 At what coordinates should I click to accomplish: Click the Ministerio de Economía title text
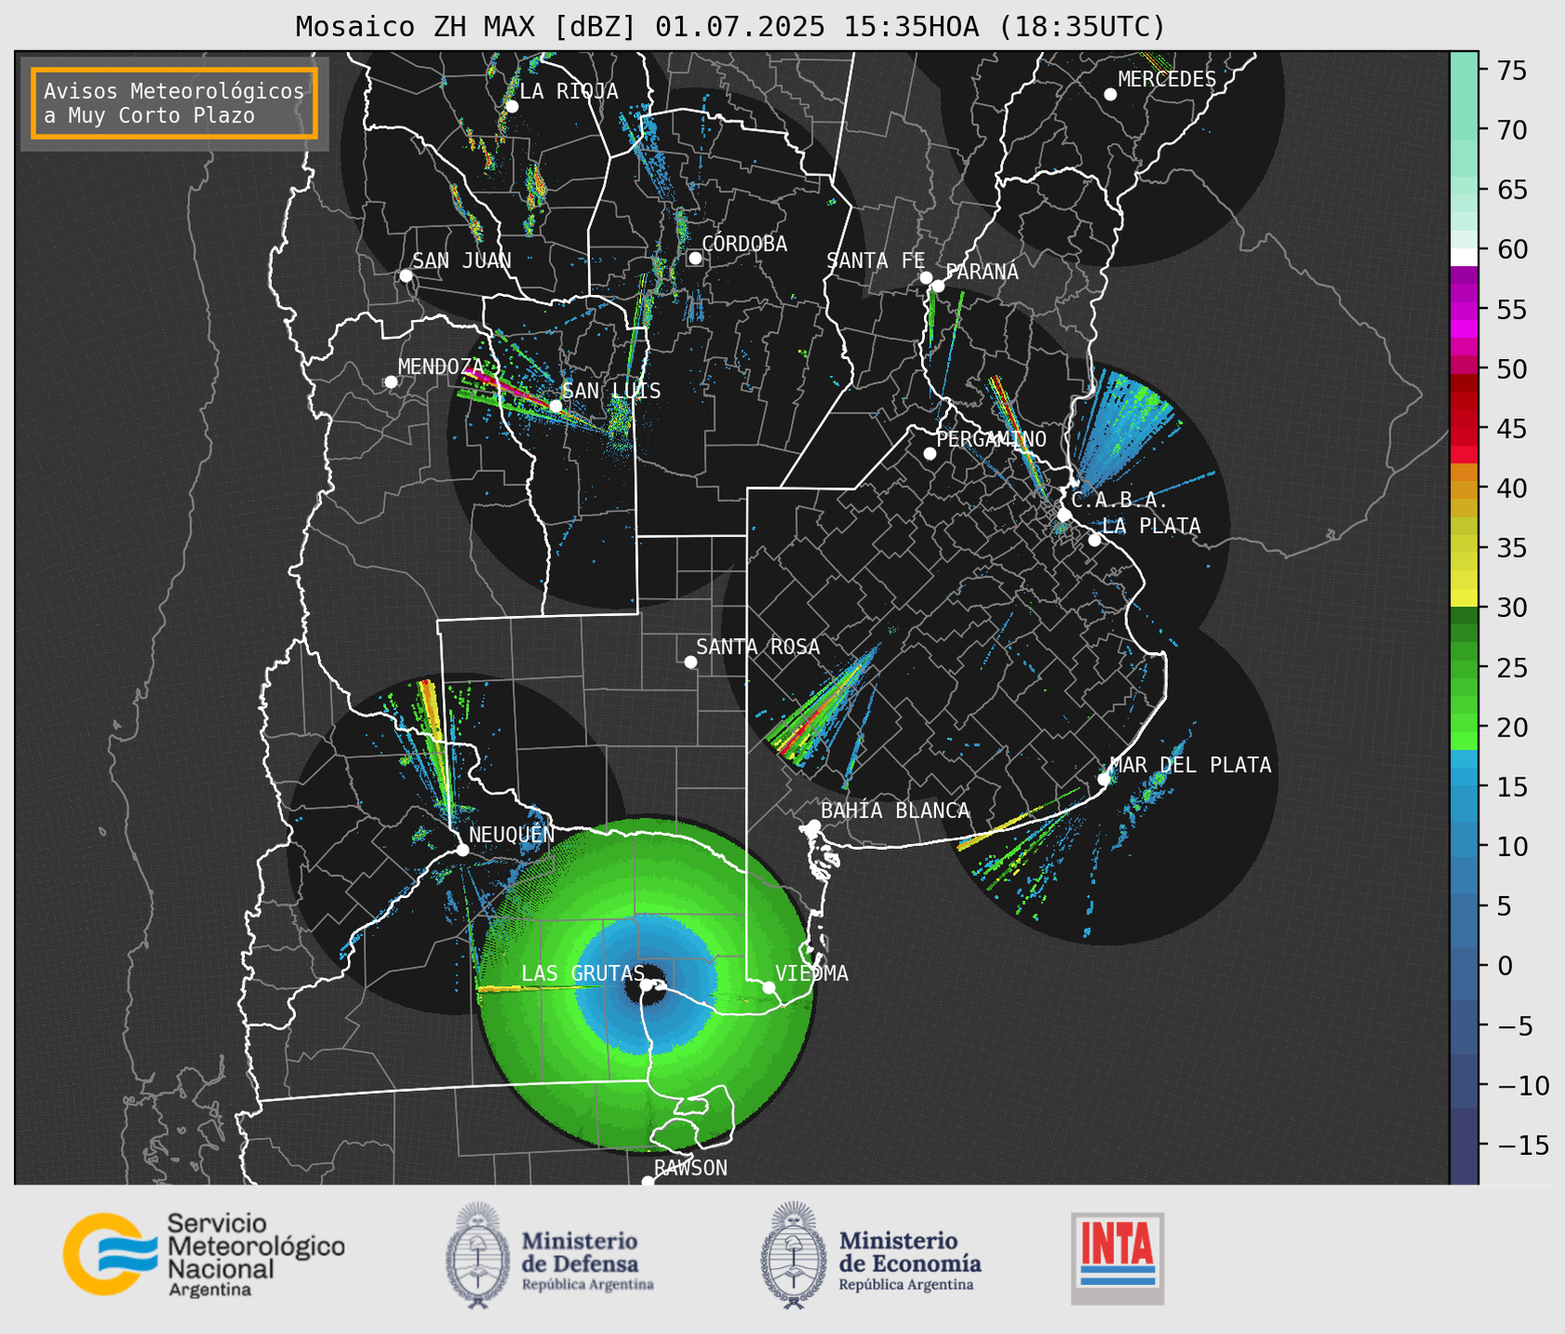910,1251
